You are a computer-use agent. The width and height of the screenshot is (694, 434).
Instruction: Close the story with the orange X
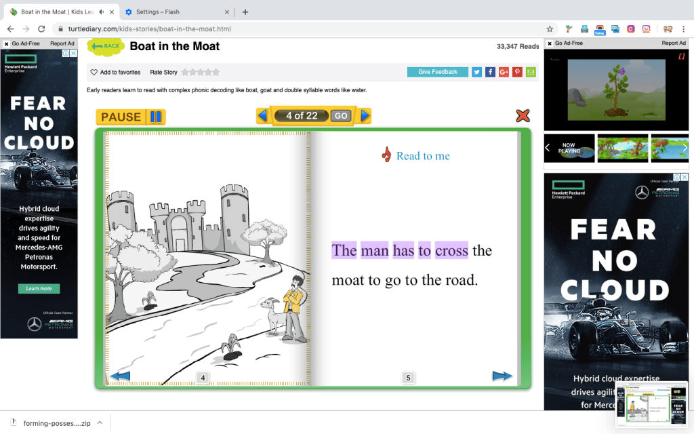coord(523,116)
